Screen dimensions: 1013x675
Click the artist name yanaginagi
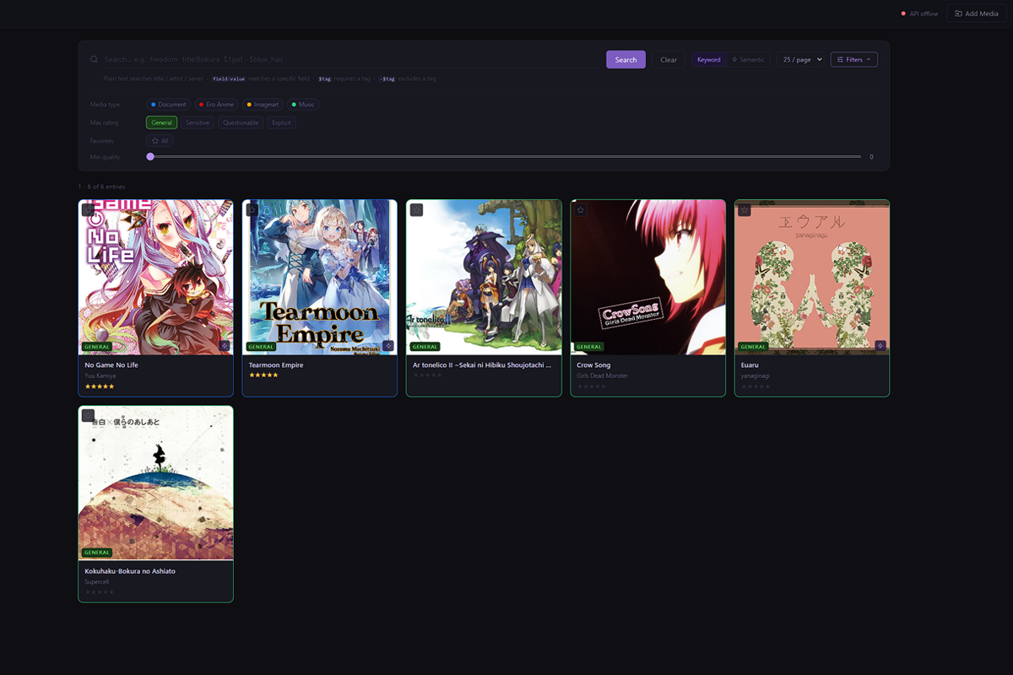click(756, 375)
